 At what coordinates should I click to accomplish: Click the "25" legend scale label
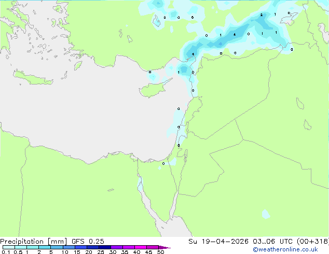coord(101,252)
